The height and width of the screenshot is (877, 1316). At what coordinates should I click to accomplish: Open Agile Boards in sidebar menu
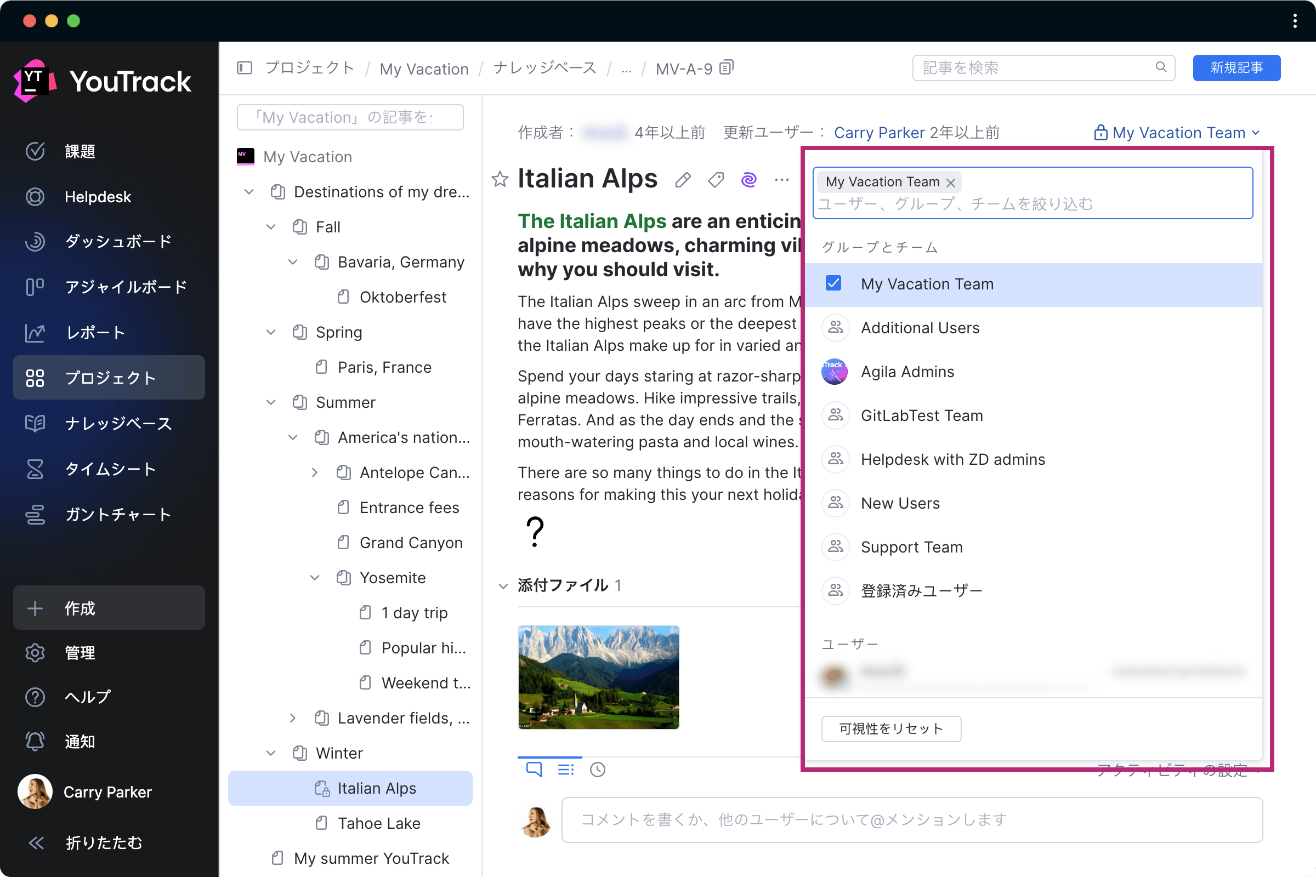pos(126,287)
